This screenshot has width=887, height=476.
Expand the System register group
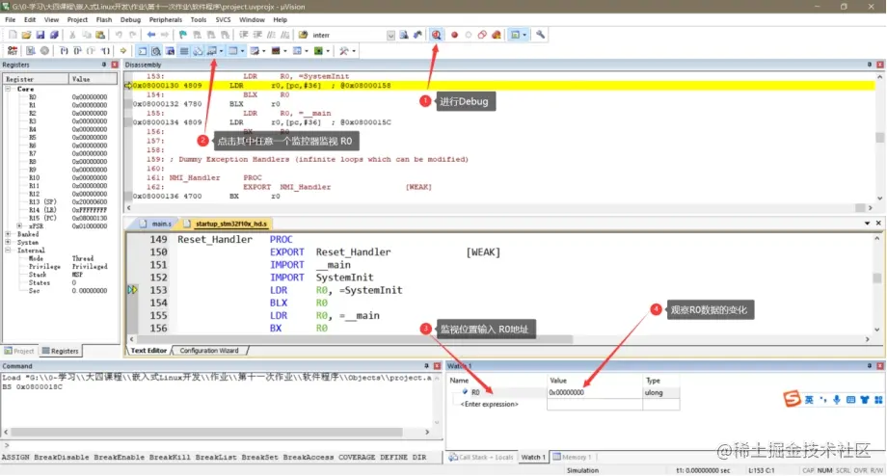click(8, 242)
